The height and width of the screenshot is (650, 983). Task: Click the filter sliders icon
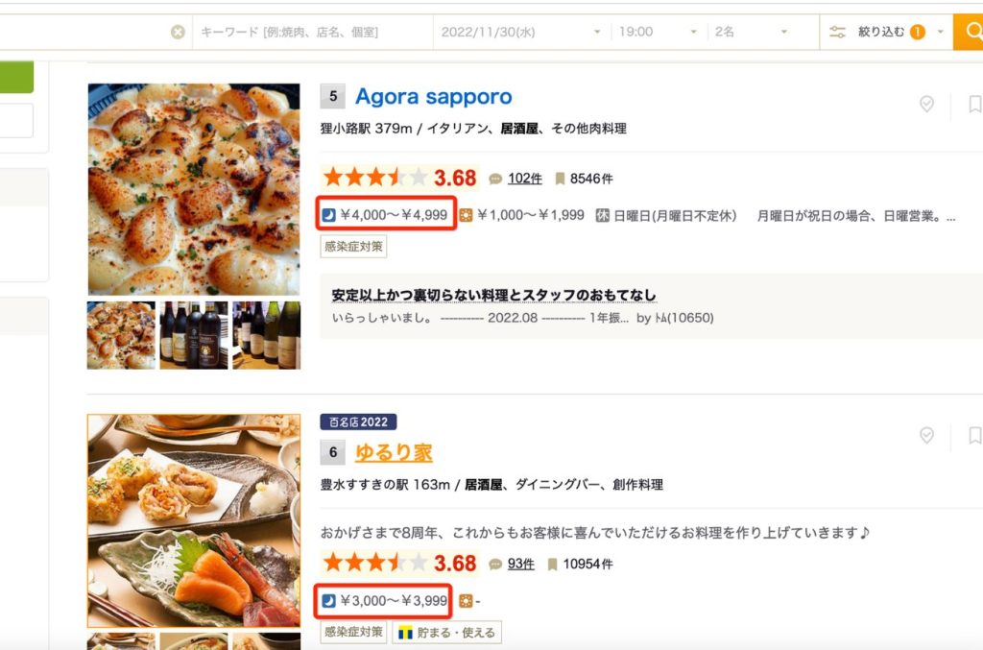click(x=837, y=32)
